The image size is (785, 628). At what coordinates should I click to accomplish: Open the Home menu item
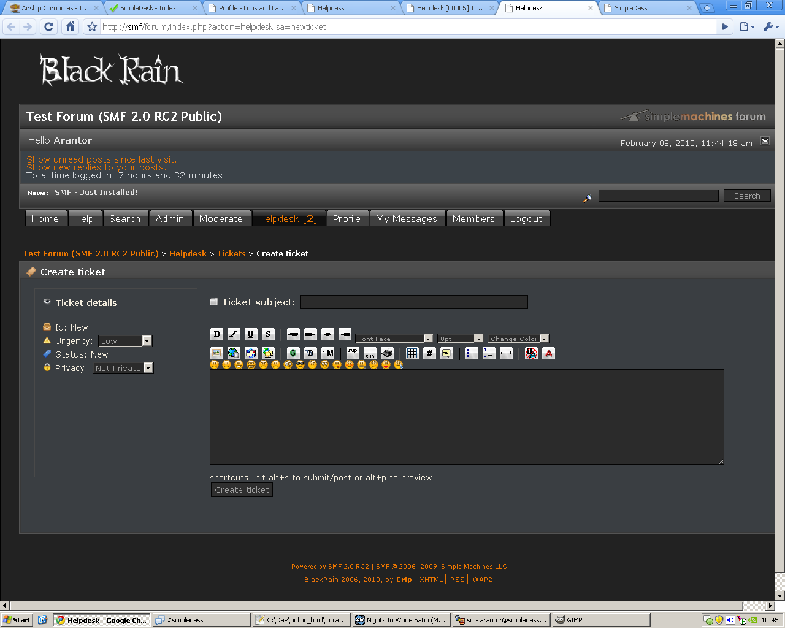coord(45,219)
